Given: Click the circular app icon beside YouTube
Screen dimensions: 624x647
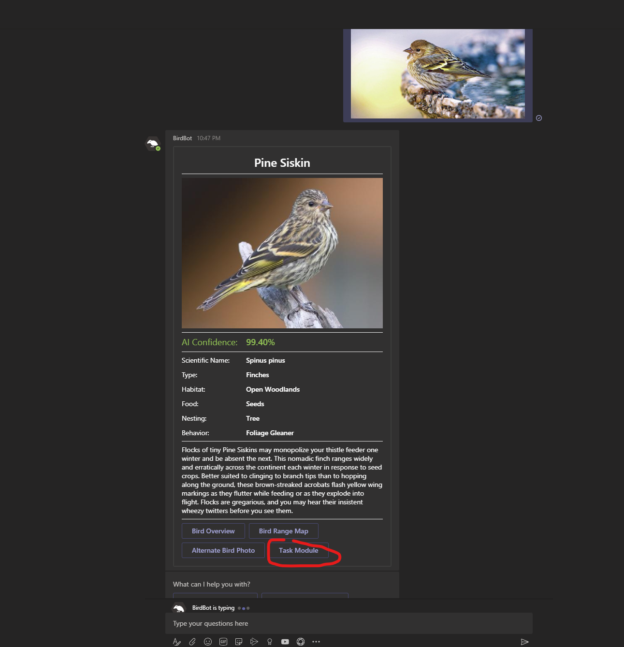Looking at the screenshot, I should coord(301,642).
